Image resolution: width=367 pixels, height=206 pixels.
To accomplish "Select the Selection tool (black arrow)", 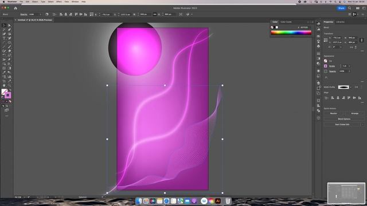I will point(4,25).
